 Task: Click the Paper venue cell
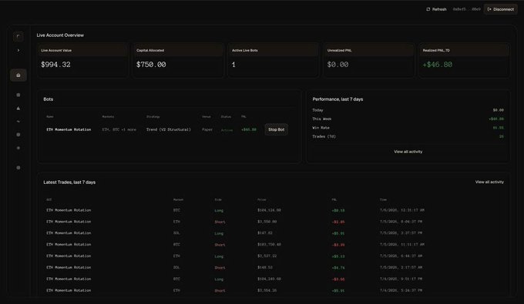pyautogui.click(x=207, y=129)
